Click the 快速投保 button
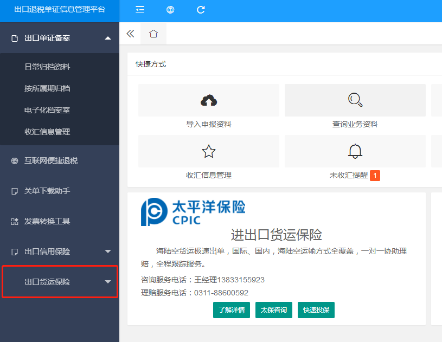 coord(316,310)
